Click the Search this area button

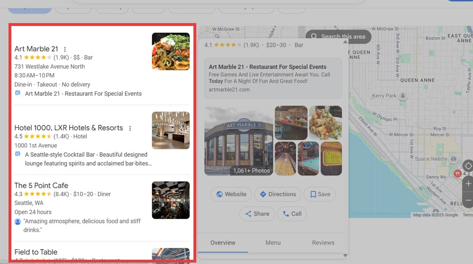point(339,36)
